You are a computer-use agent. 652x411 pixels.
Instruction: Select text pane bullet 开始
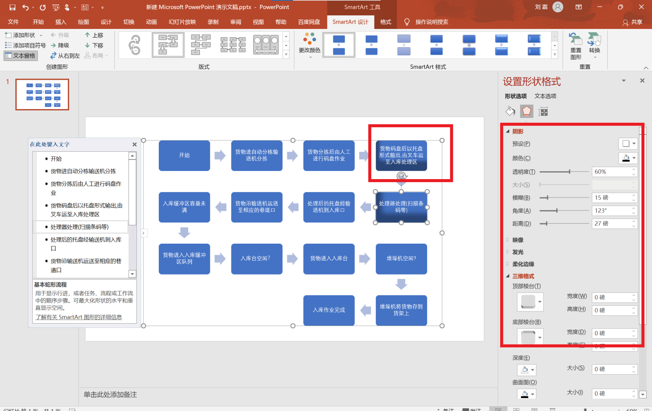click(x=56, y=159)
